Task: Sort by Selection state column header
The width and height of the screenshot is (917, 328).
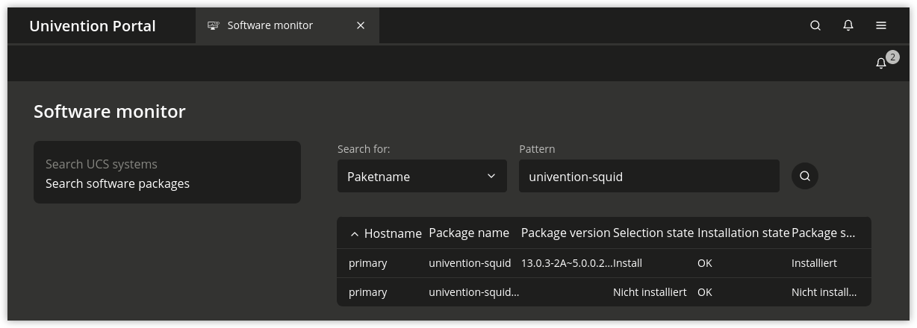Action: pyautogui.click(x=653, y=233)
